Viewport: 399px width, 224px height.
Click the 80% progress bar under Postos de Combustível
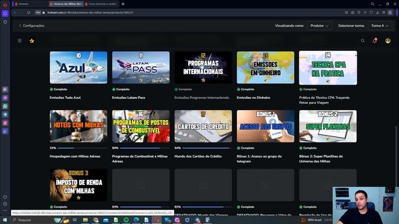point(145,148)
